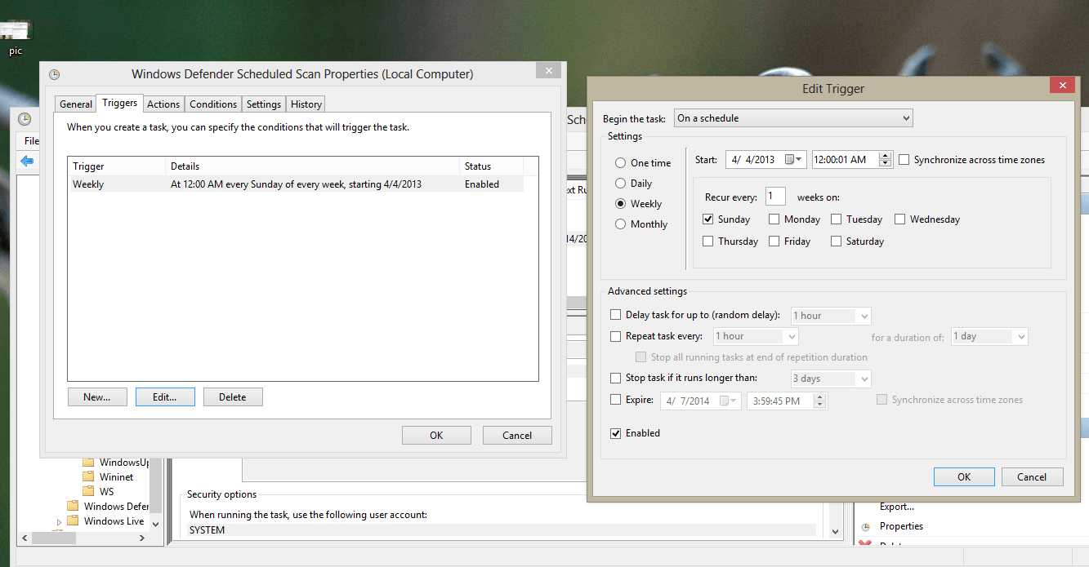Screen dimensions: 1089x567
Task: Click the blue back arrow in Task Scheduler
Action: coord(27,161)
